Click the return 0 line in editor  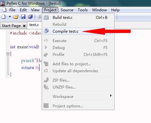30,67
